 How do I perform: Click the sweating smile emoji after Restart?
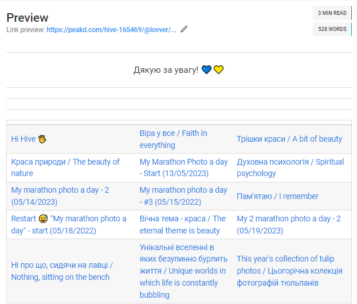pos(43,219)
